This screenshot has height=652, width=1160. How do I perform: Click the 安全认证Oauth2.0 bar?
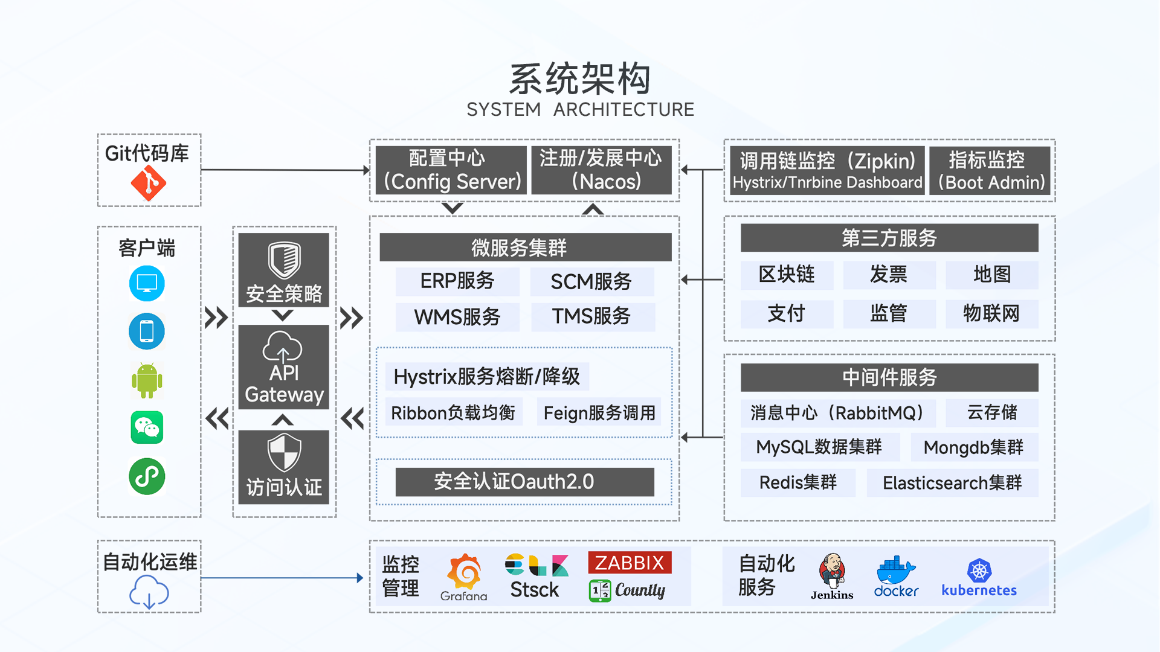point(524,482)
